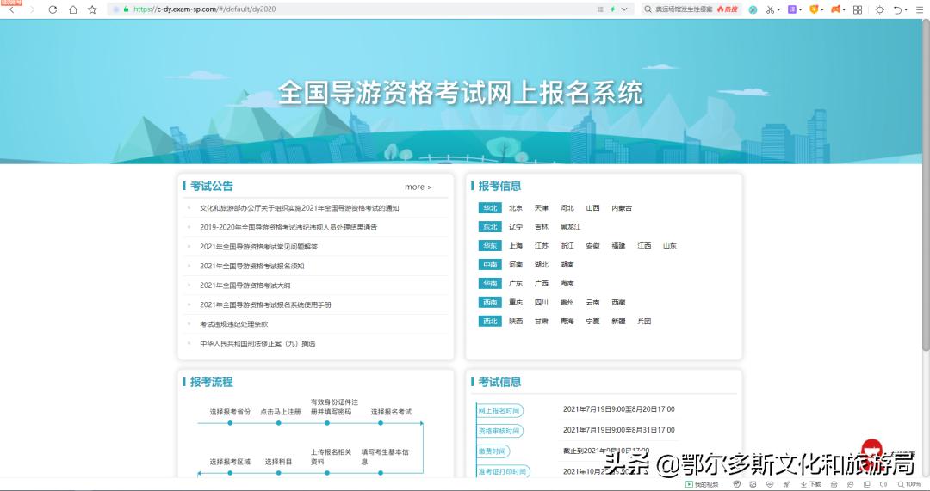This screenshot has height=491, width=930.
Task: Choose 山东 province link
Action: [670, 247]
